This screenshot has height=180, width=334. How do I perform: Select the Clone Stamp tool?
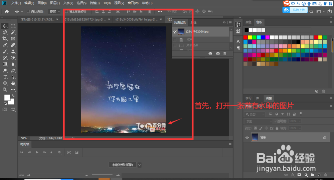click(13, 51)
